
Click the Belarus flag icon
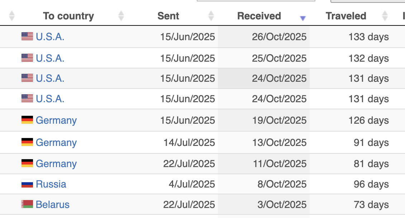click(x=27, y=204)
